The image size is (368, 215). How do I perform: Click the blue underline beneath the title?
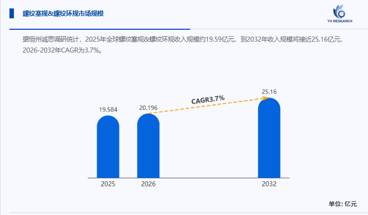[x=99, y=29]
